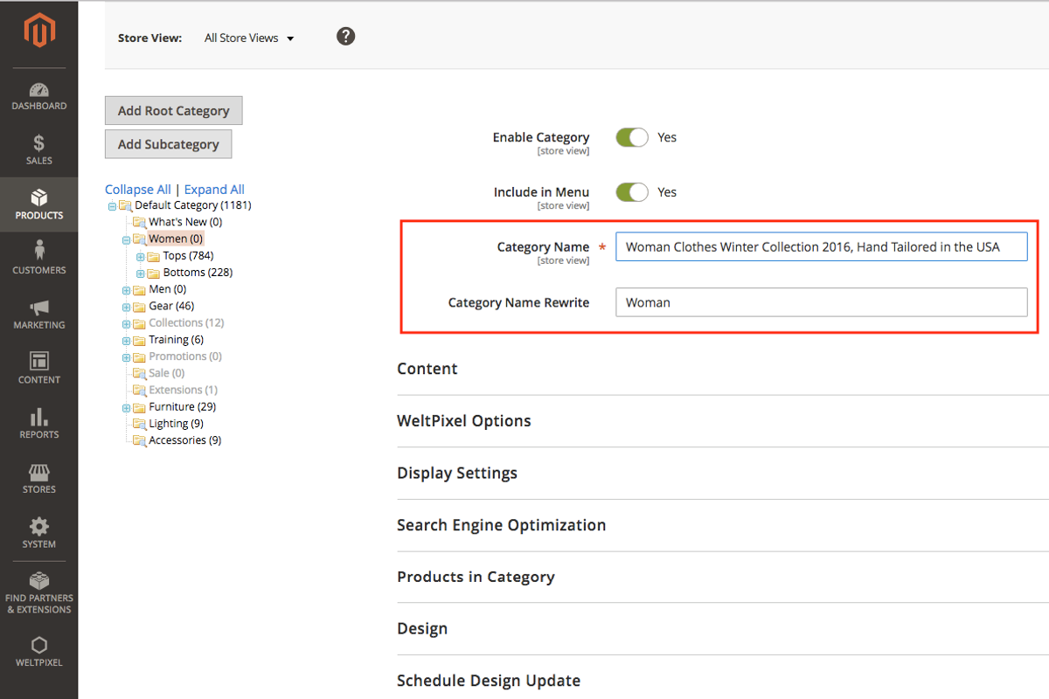The width and height of the screenshot is (1049, 699).
Task: Select Accessories (9) category label
Action: (184, 440)
